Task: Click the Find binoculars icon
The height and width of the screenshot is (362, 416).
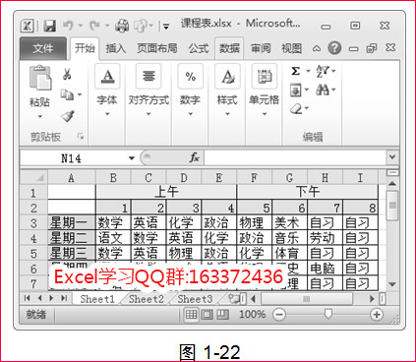Action: click(323, 90)
